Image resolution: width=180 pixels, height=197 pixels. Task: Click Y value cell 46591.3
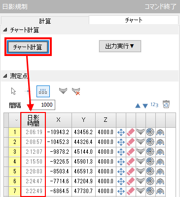[83, 171]
